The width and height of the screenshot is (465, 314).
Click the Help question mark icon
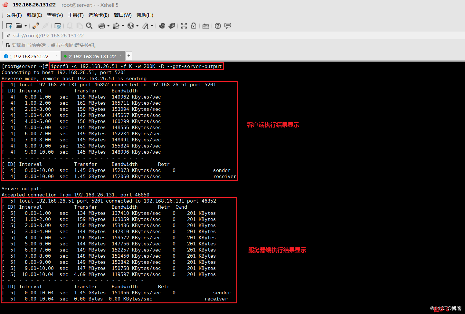pyautogui.click(x=218, y=26)
